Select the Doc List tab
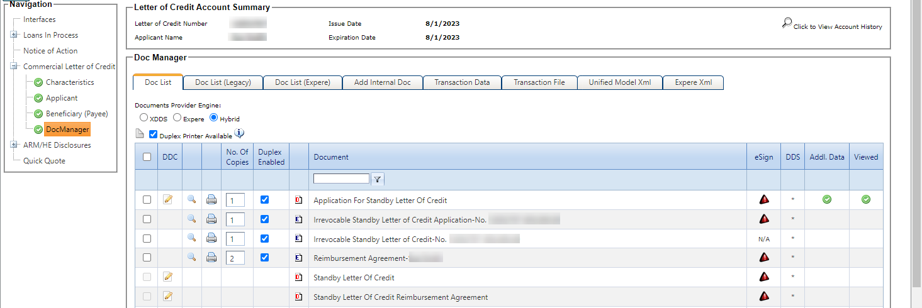This screenshot has height=308, width=922. tap(158, 82)
